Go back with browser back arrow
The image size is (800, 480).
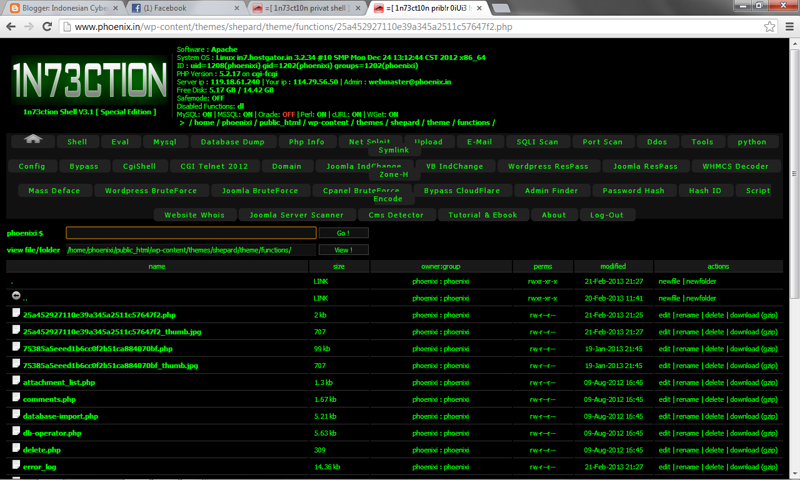click(x=11, y=27)
